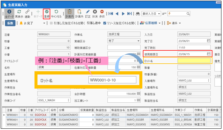This screenshot has height=130, width=223.
Task: Click the 注番 column header
Action: (12, 110)
